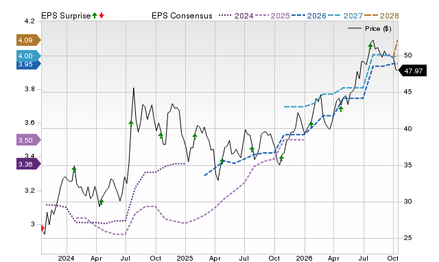Select the green surprise arrow near April 2026
The image size is (439, 262).
click(x=341, y=109)
